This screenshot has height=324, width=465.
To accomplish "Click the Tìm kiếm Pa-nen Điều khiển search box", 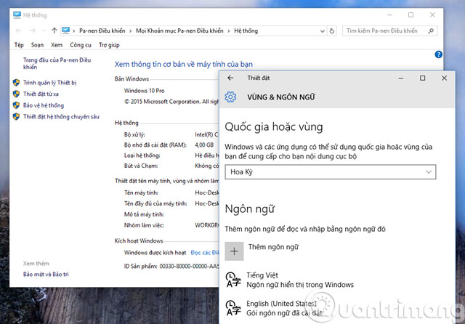I will click(389, 31).
